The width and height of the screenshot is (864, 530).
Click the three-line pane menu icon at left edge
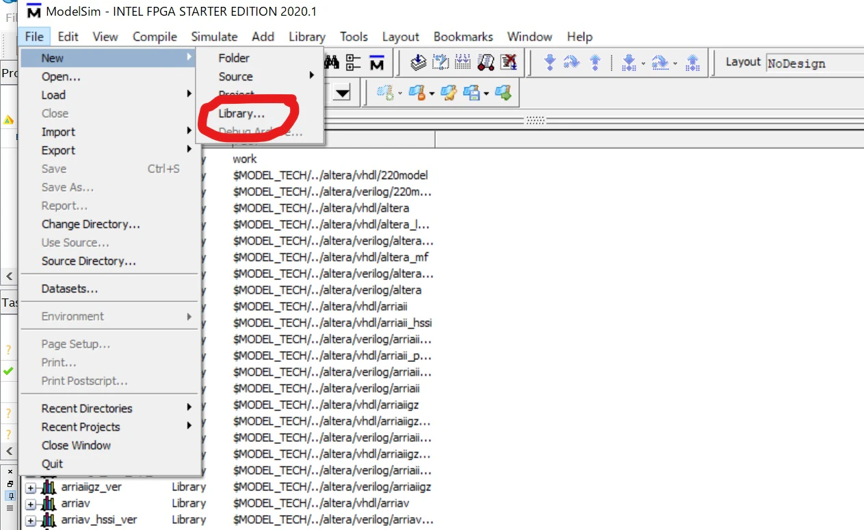coord(10,507)
